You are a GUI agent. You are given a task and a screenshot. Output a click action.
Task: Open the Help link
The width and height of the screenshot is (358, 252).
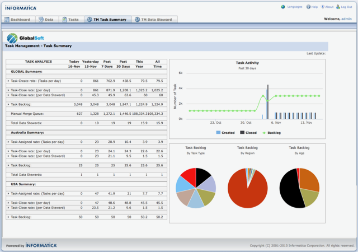tap(314, 7)
